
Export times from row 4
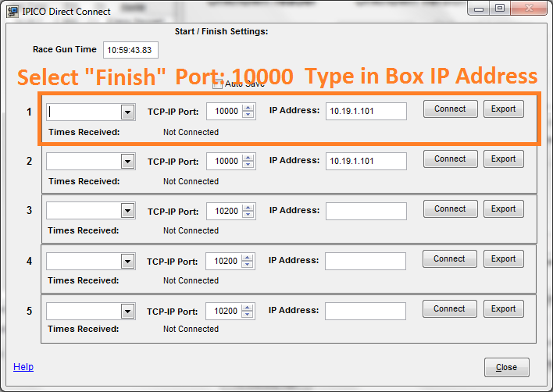coord(504,259)
